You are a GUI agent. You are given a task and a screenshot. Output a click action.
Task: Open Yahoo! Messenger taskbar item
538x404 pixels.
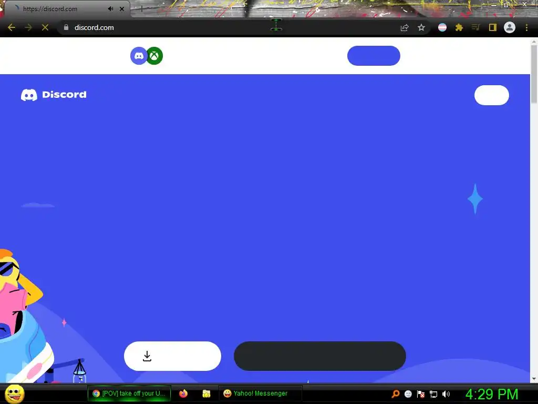[260, 393]
